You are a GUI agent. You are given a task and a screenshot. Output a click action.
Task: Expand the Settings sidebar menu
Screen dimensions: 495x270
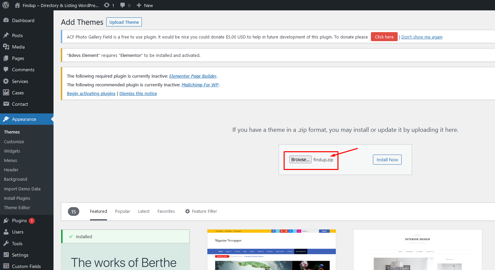(x=20, y=255)
